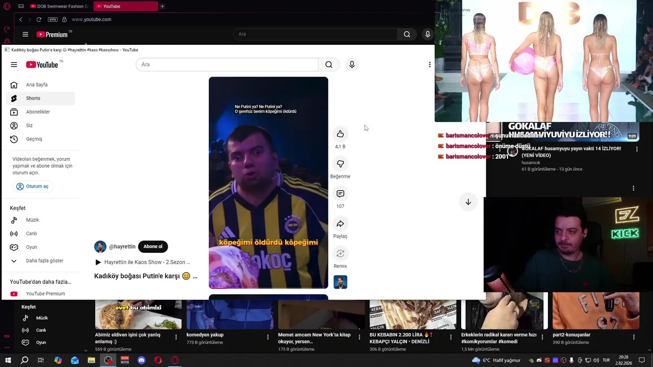Image resolution: width=653 pixels, height=367 pixels.
Task: Open weather widget 6°C Hafif yağmur
Action: 496,360
